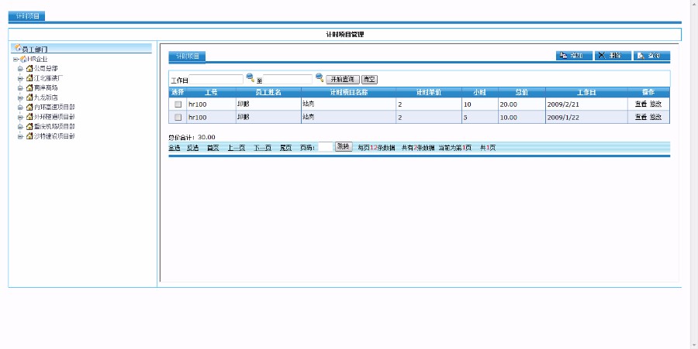Click the house icon beside 沙特建设项目部
The width and height of the screenshot is (698, 349).
click(x=29, y=136)
